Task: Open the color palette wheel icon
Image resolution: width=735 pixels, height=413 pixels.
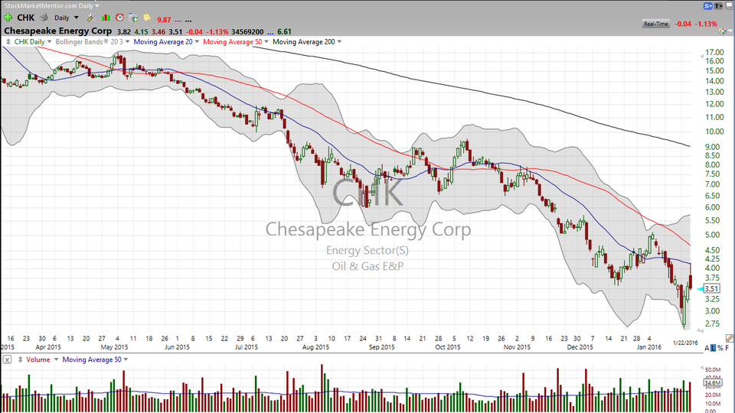Action: 722,31
